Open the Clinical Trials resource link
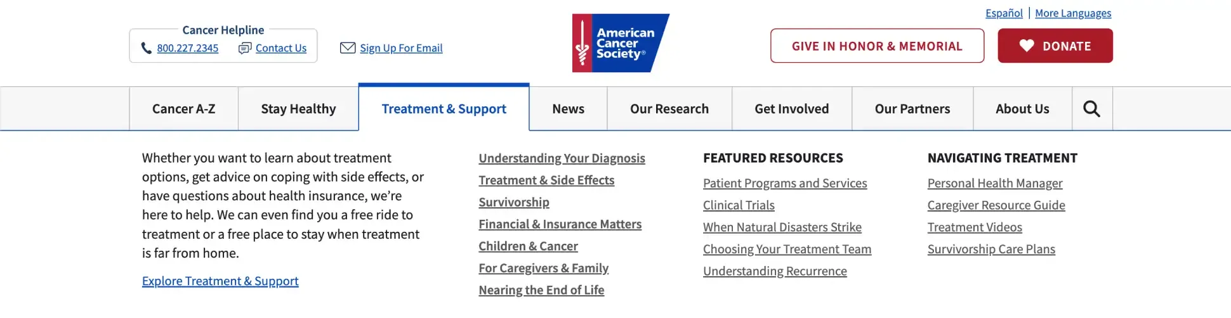This screenshot has width=1231, height=318. tap(739, 205)
